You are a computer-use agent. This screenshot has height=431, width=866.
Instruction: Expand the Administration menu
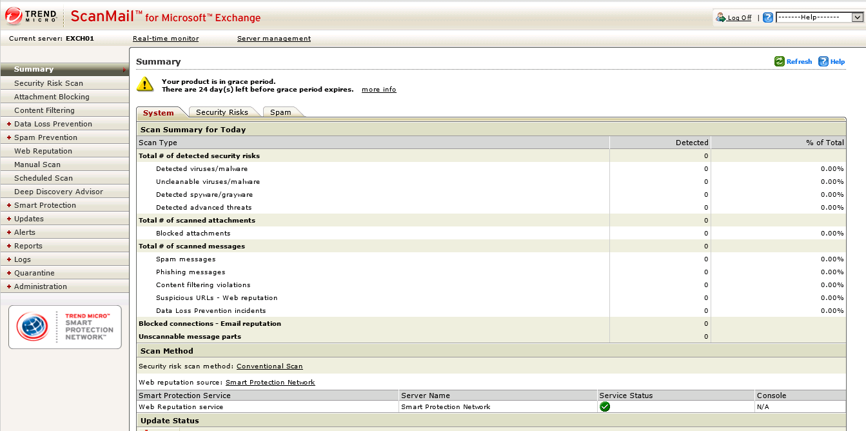pos(8,286)
